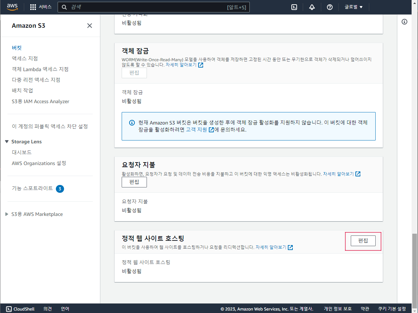Edit 정적 웹 사이트 호스팅 settings

point(363,241)
